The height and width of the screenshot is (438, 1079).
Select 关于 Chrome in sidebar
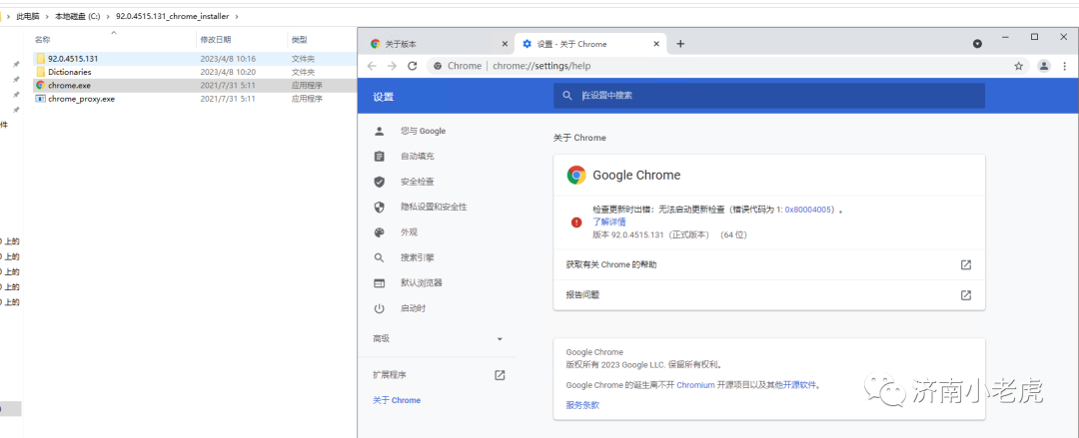(x=397, y=400)
